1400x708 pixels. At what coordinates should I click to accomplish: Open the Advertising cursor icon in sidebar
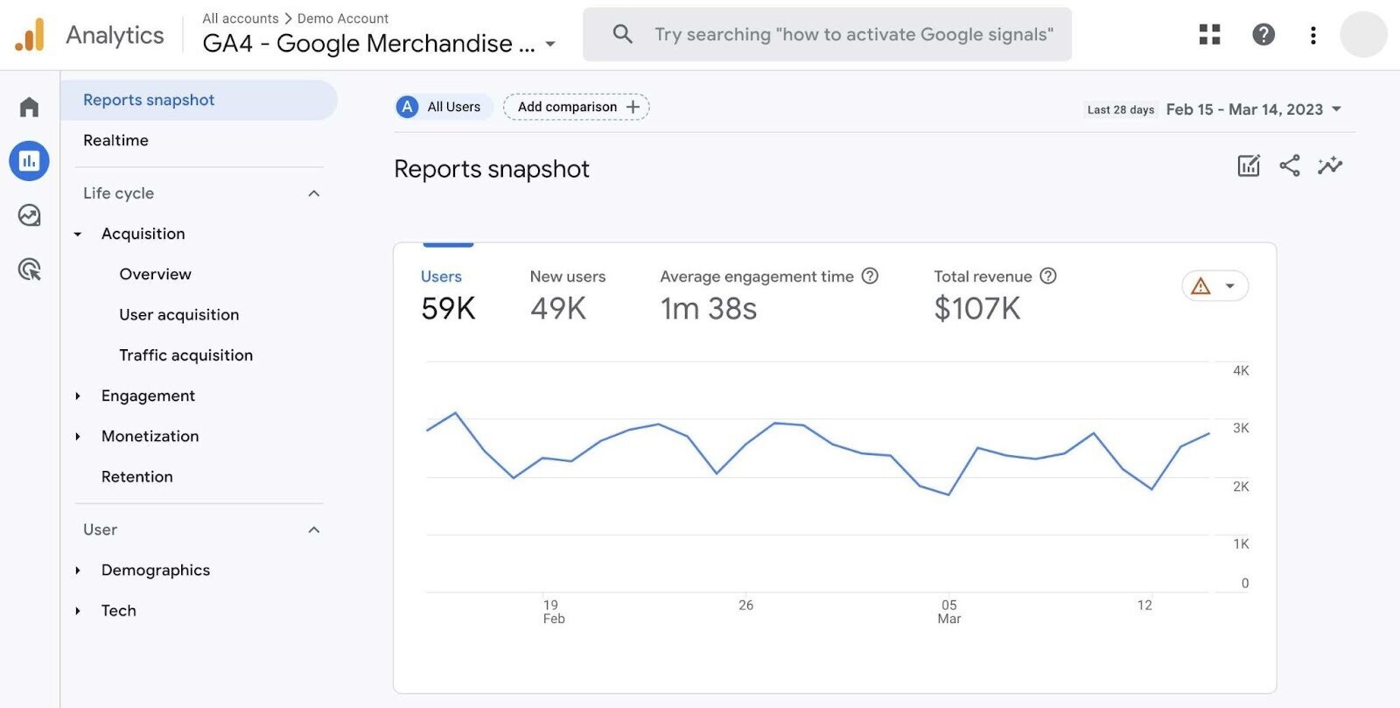pyautogui.click(x=29, y=270)
